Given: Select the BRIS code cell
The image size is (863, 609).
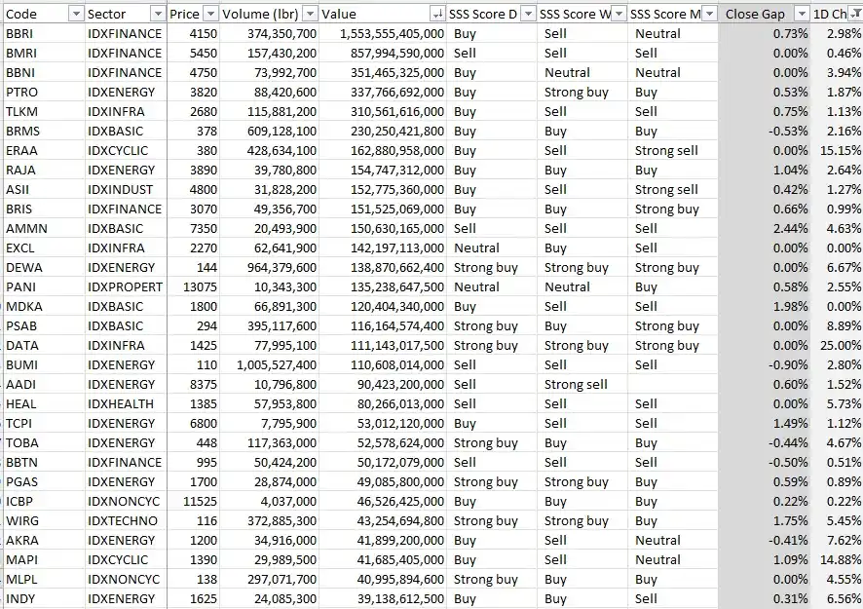Looking at the screenshot, I should pyautogui.click(x=44, y=209).
